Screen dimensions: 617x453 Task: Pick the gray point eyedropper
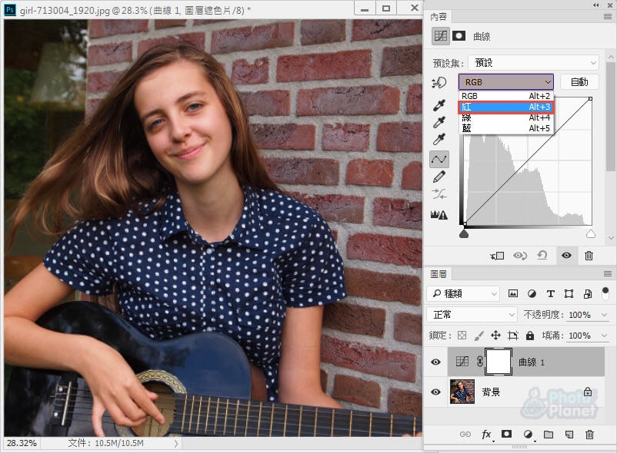tap(439, 122)
